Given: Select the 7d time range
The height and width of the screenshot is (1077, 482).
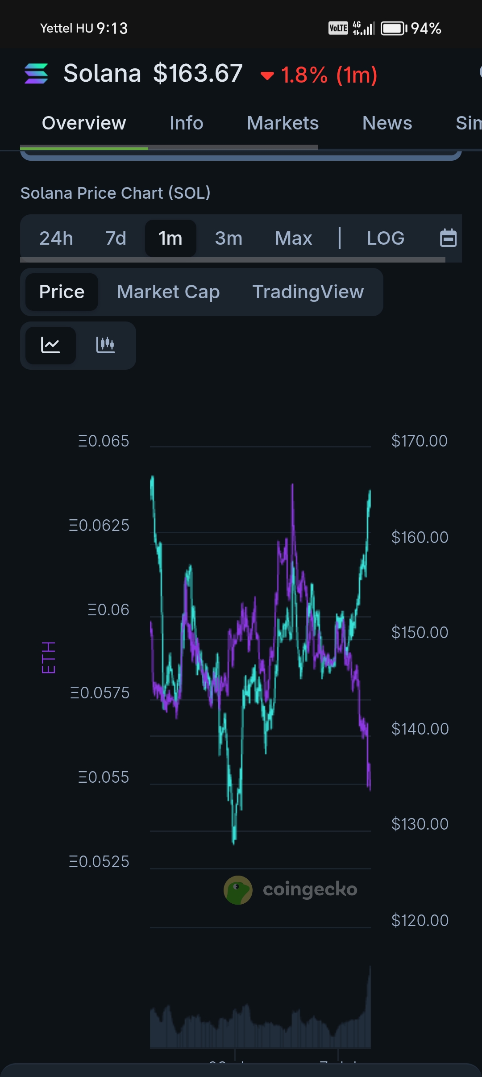Looking at the screenshot, I should (116, 238).
